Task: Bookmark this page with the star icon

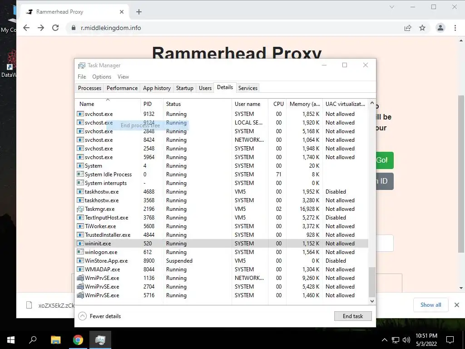Action: click(422, 28)
